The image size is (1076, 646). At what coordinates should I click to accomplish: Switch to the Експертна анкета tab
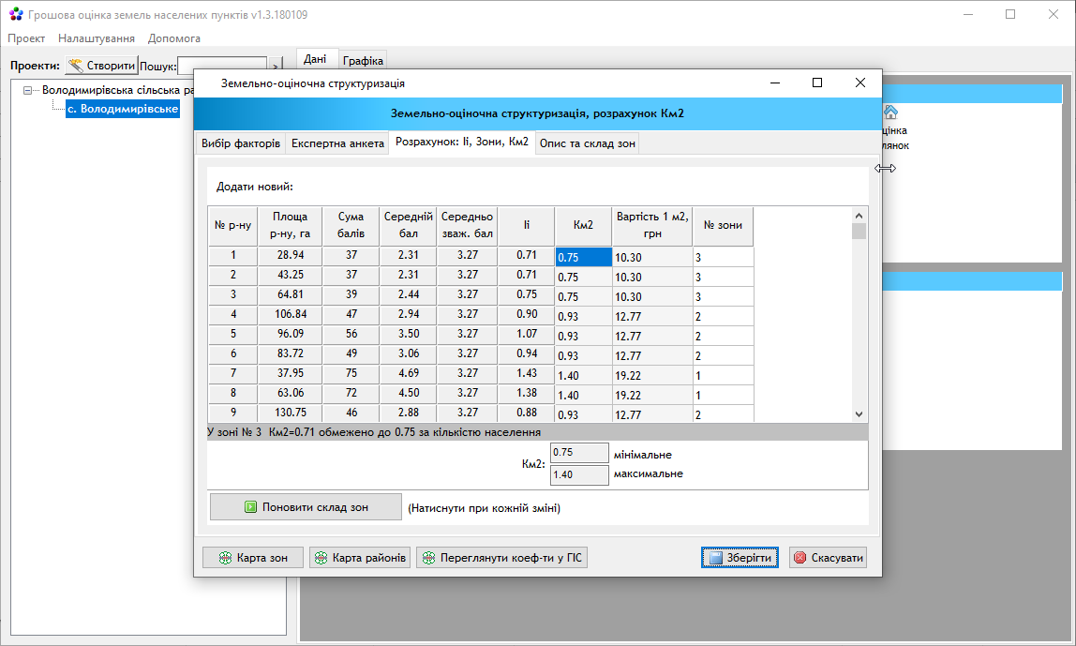click(x=337, y=143)
